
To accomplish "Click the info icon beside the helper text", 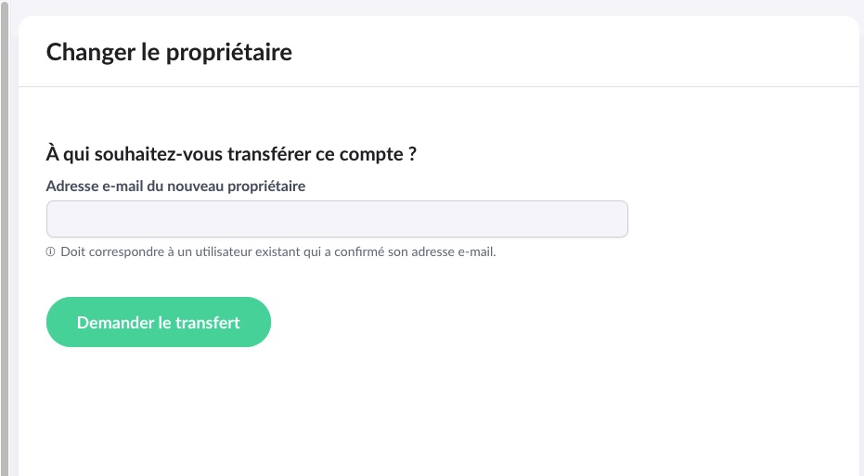I will pyautogui.click(x=50, y=251).
